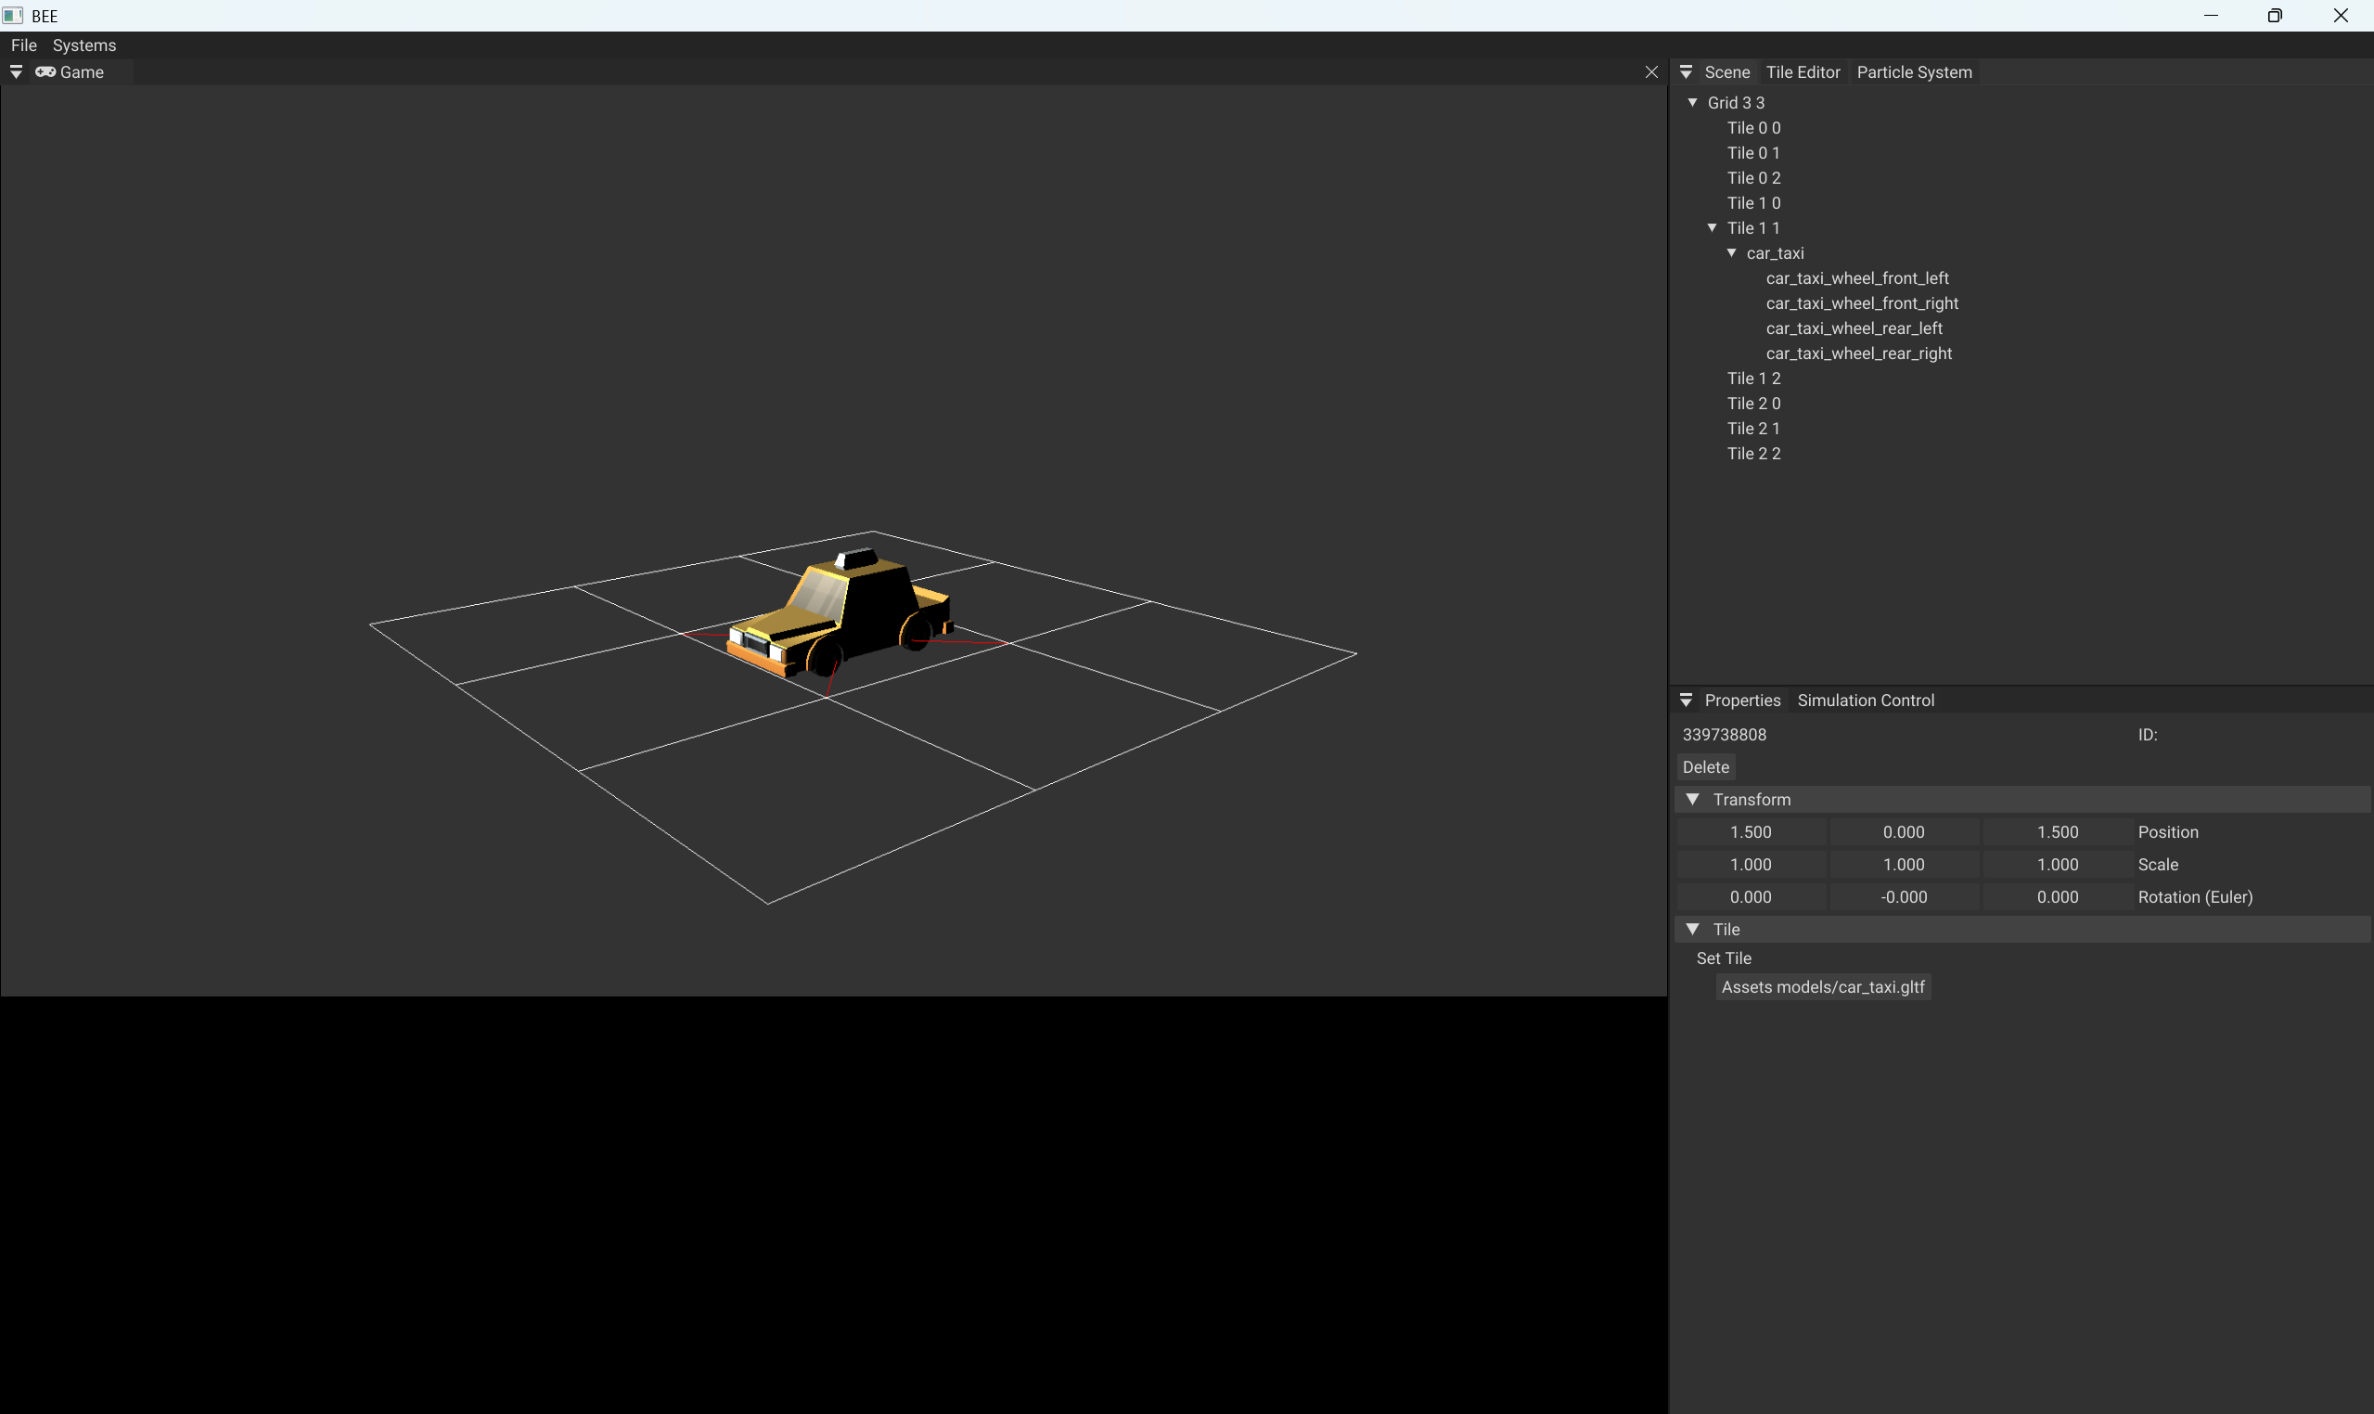2374x1414 pixels.
Task: Click the gamepad icon on Game tab
Action: (x=45, y=72)
